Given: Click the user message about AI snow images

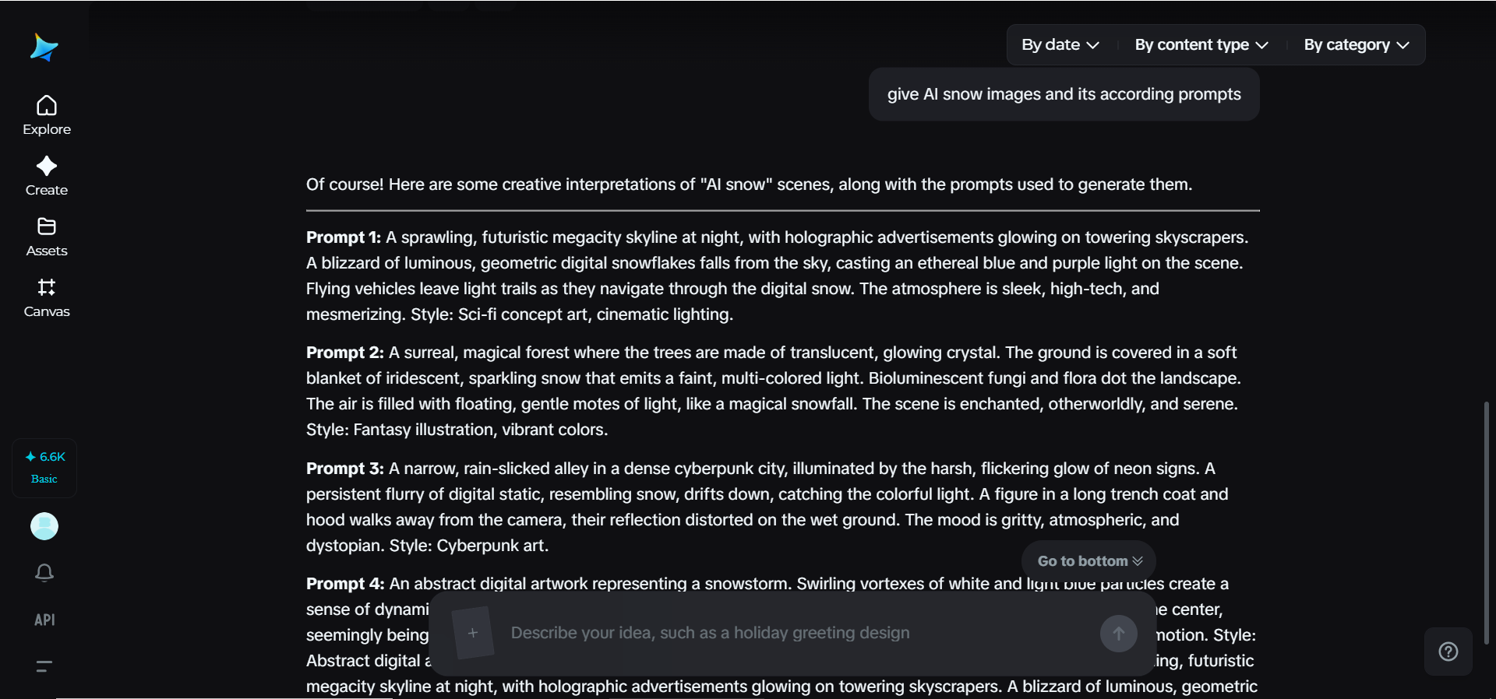Looking at the screenshot, I should click(x=1064, y=94).
